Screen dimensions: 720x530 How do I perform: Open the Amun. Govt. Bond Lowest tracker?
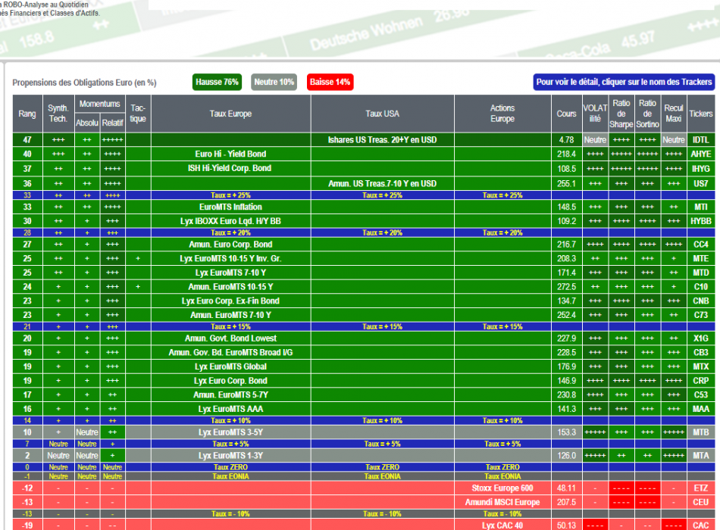(230, 338)
